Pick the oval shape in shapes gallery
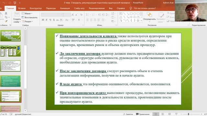Screen dimensions: 207x116 135,14
